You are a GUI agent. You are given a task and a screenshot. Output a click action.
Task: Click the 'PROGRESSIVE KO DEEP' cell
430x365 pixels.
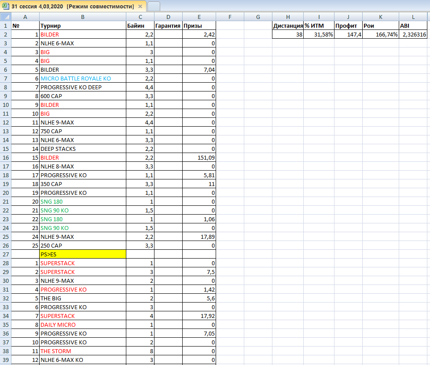tap(83, 88)
